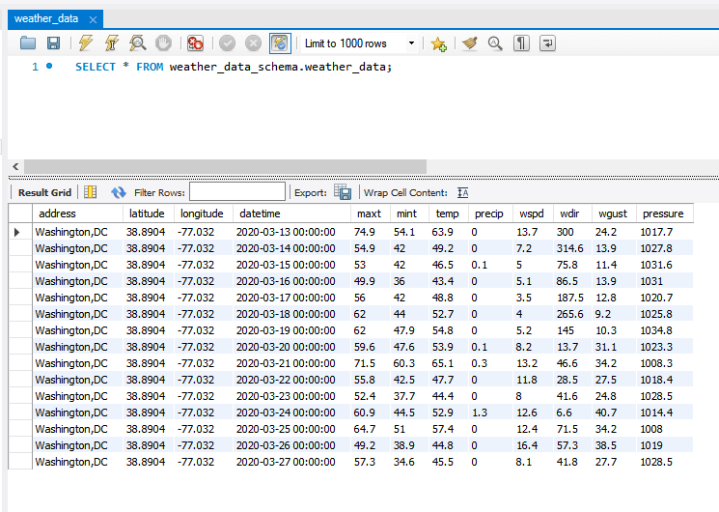The height and width of the screenshot is (512, 719).
Task: Toggle auto-commit mode button
Action: click(279, 43)
